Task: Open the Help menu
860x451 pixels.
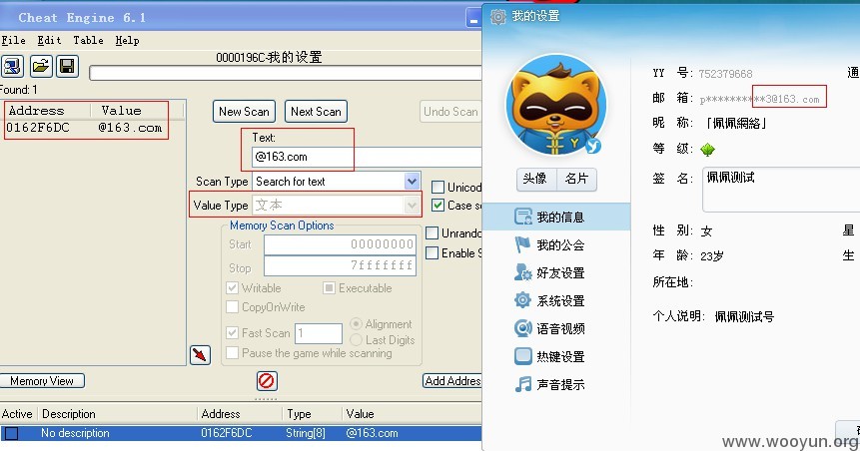Action: click(127, 40)
